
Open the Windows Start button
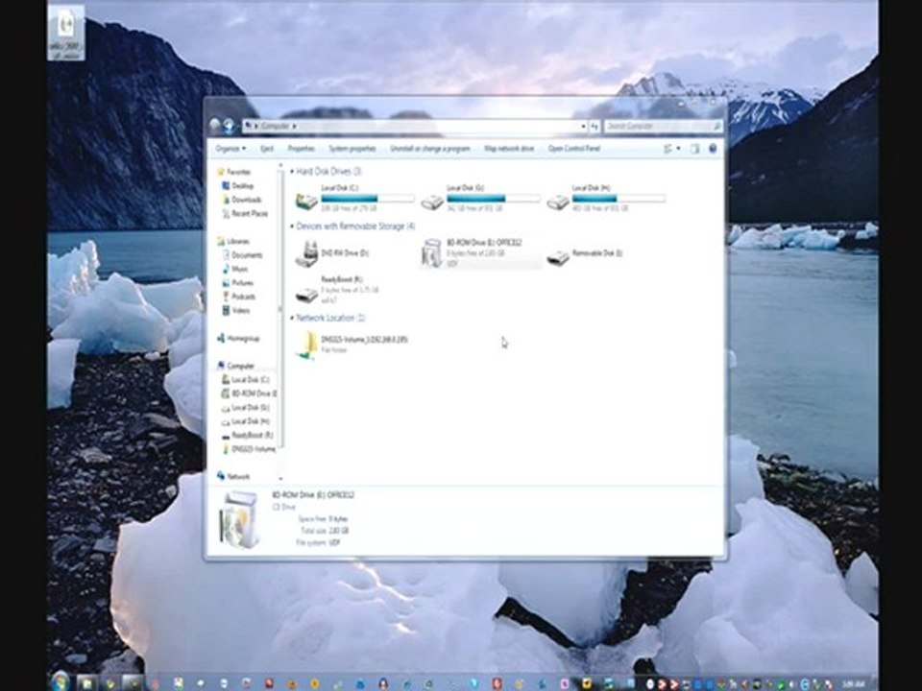[x=60, y=681]
